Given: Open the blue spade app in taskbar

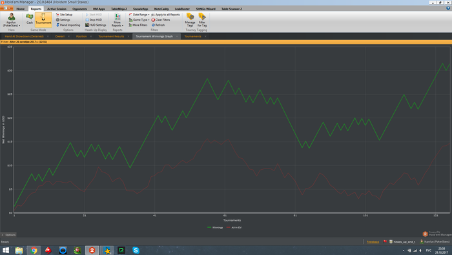Looking at the screenshot, I should point(63,250).
